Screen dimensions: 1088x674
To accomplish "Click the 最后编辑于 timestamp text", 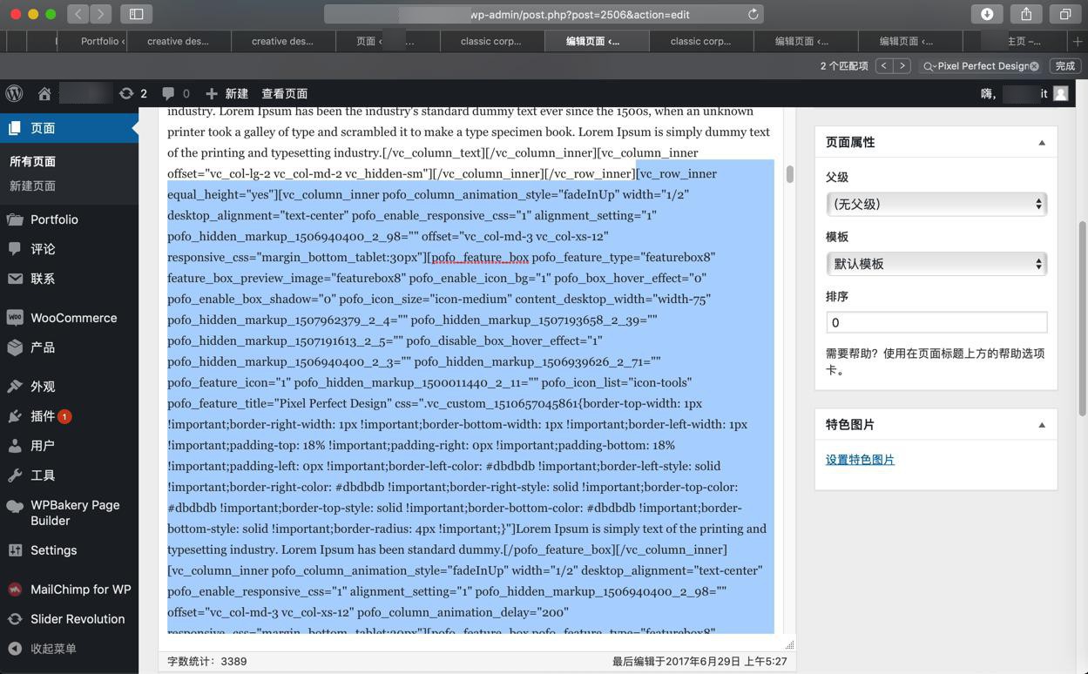I will click(699, 662).
